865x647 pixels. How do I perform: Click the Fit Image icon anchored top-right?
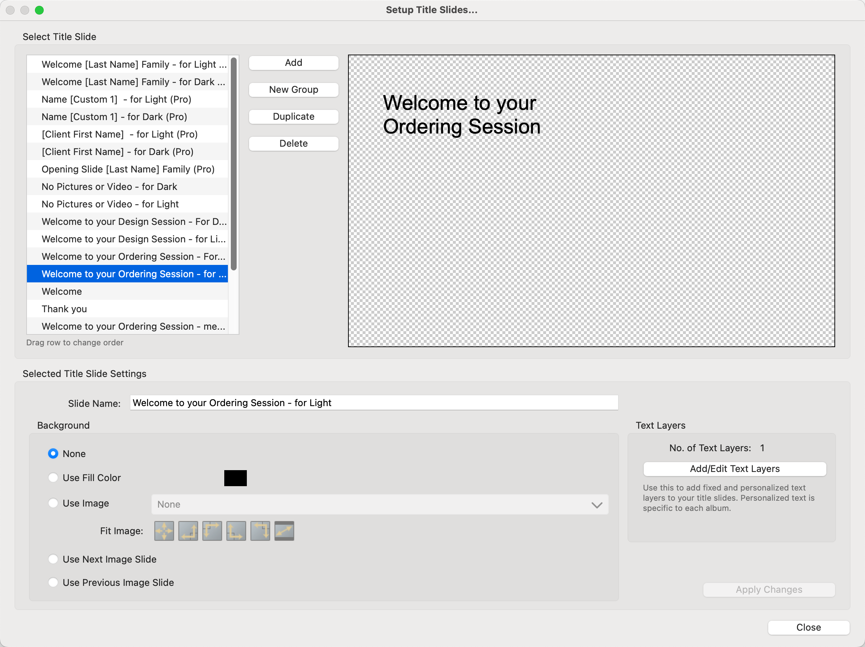pos(260,531)
